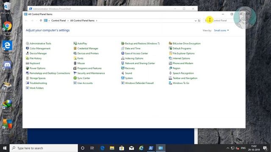Open Administrative Tools icon

pyautogui.click(x=27, y=43)
